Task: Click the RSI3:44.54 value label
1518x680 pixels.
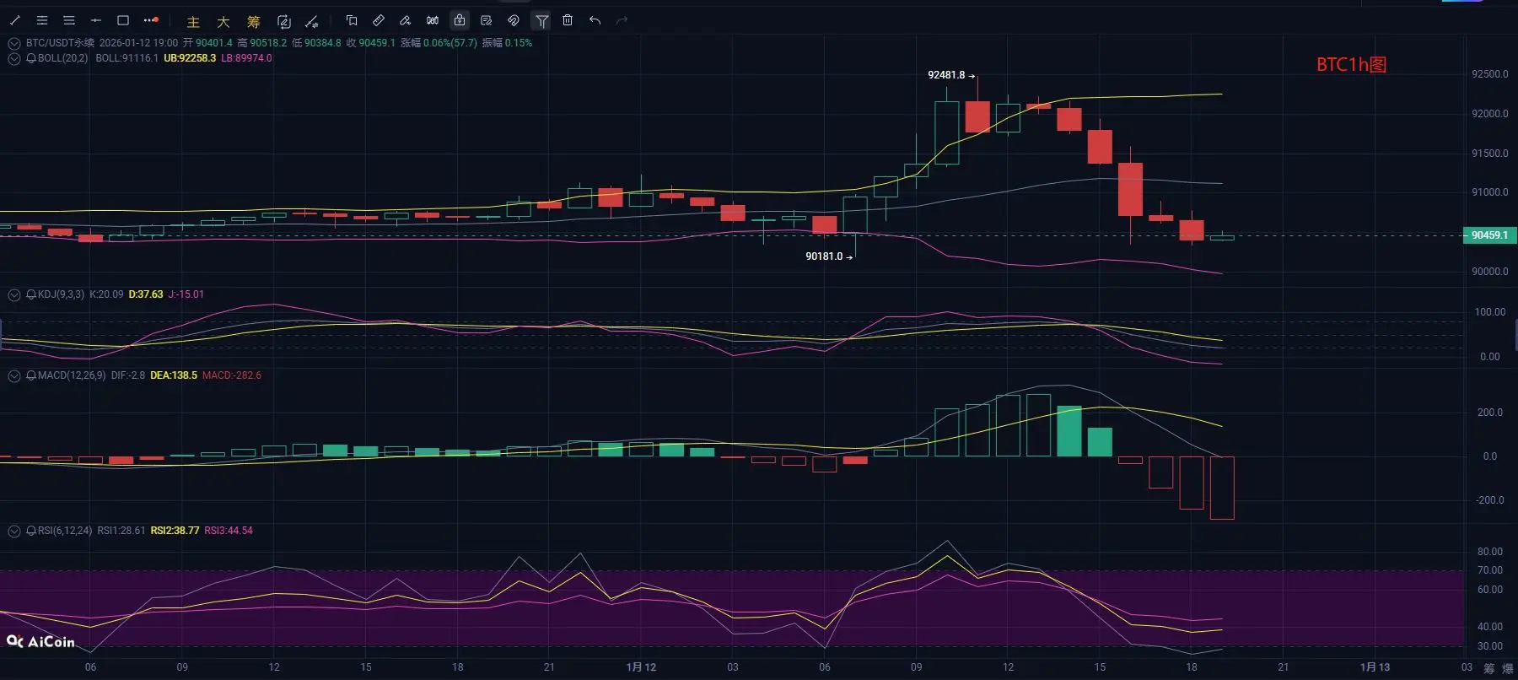Action: click(229, 531)
